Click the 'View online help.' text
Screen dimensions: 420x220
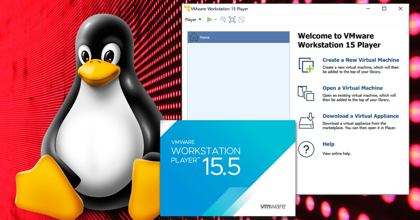pyautogui.click(x=337, y=153)
